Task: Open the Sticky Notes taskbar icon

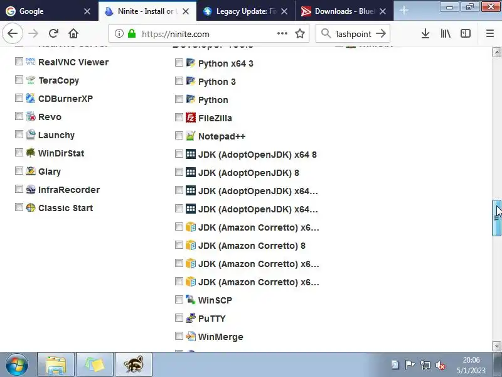Action: tap(95, 364)
